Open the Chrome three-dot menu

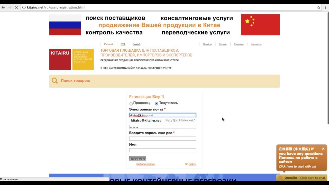326,7
